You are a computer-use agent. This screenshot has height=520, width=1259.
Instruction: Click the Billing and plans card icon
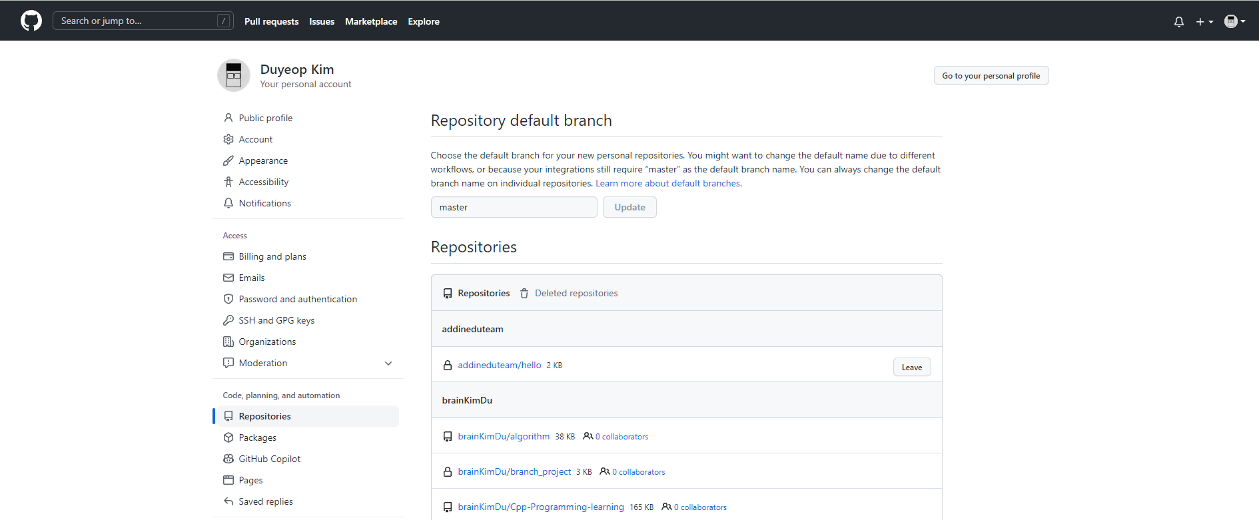pos(228,256)
